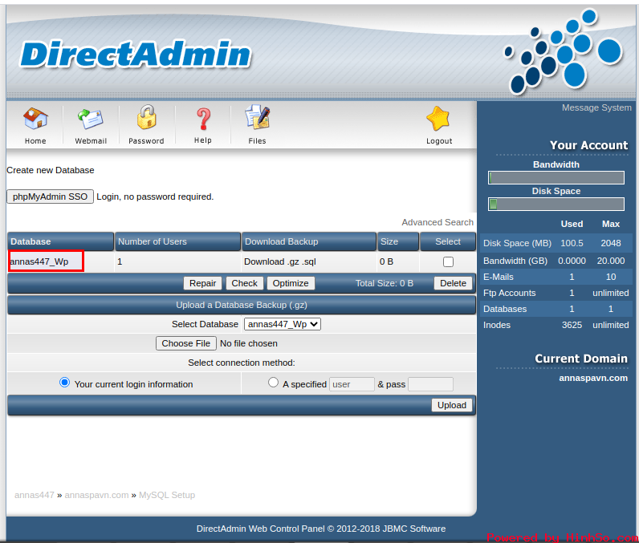Select 'Your current login information' radio
Viewport: 639px width, 543px height.
[64, 383]
